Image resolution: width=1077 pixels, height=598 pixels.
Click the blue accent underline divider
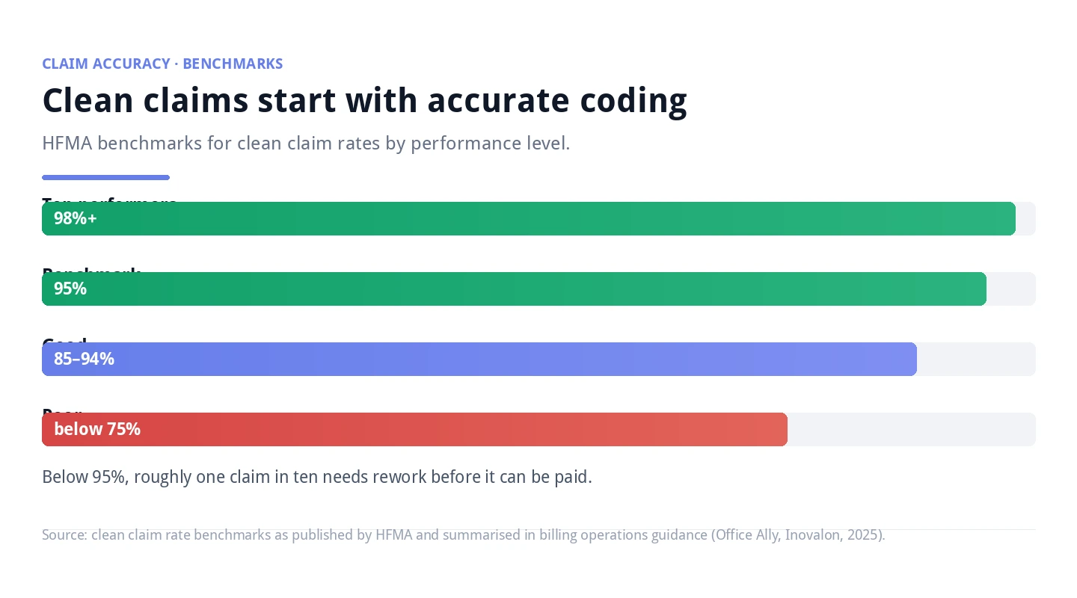105,177
